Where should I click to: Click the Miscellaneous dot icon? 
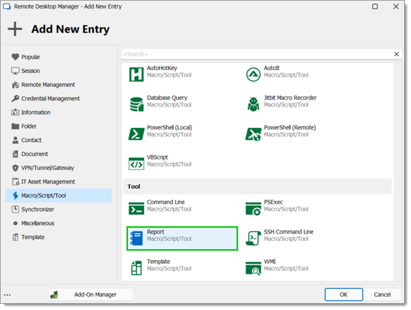15,223
